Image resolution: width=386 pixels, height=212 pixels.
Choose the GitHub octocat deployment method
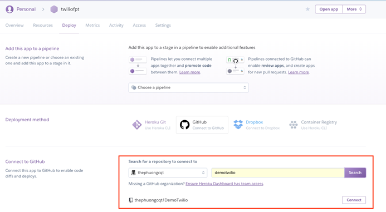[184, 125]
